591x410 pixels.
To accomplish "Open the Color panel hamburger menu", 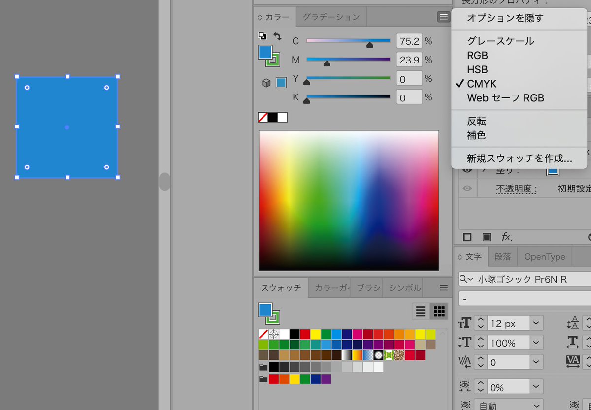I will (x=444, y=17).
